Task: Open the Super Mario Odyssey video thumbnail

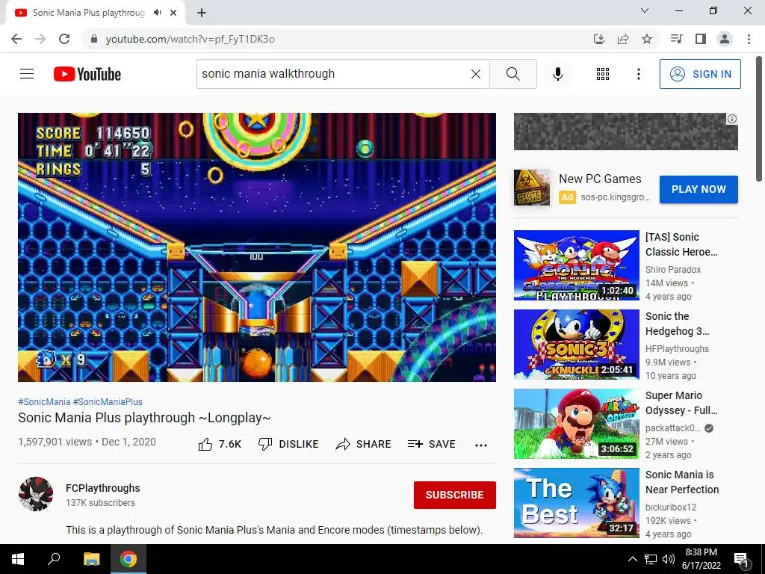Action: click(576, 424)
